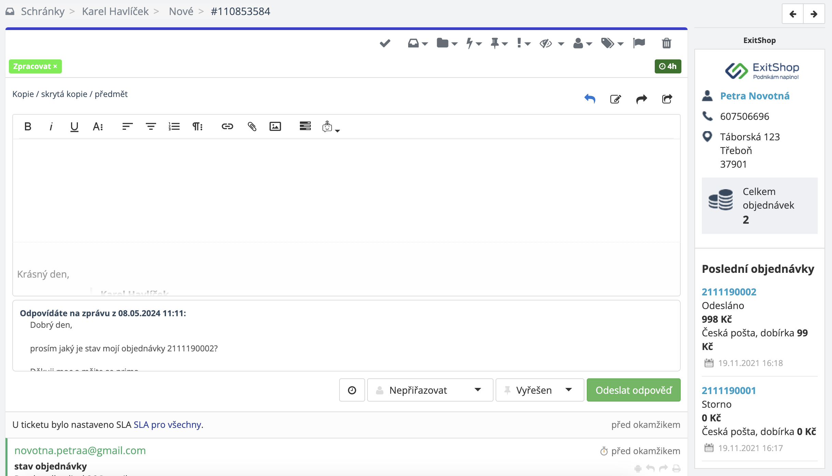Screen dimensions: 832x476
Task: Open the internal note edit icon
Action: [x=615, y=99]
